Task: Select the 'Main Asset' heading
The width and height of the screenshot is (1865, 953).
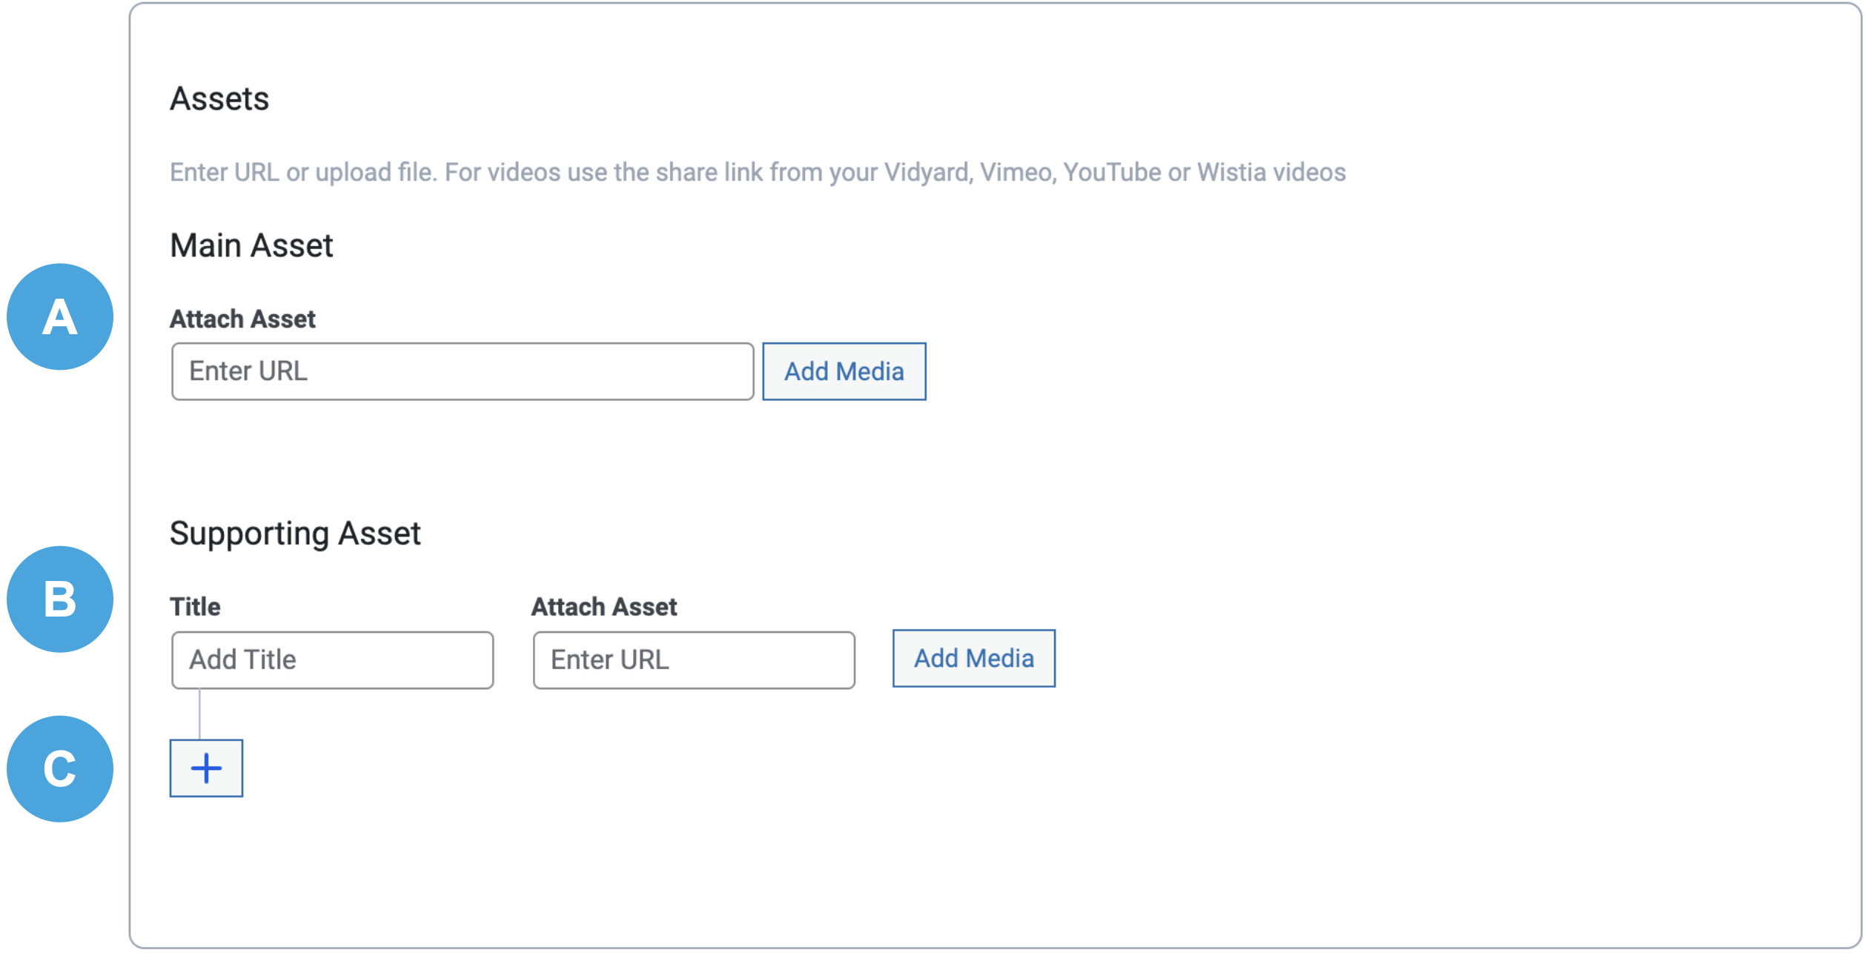Action: 251,245
